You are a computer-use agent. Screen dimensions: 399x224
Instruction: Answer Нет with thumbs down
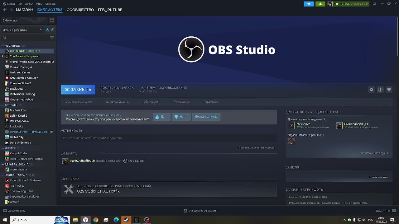(x=181, y=117)
